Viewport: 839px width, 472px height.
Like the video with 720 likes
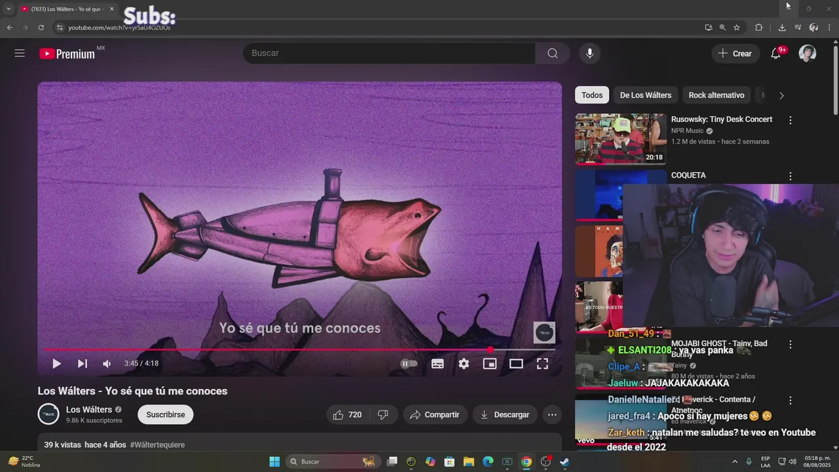347,415
